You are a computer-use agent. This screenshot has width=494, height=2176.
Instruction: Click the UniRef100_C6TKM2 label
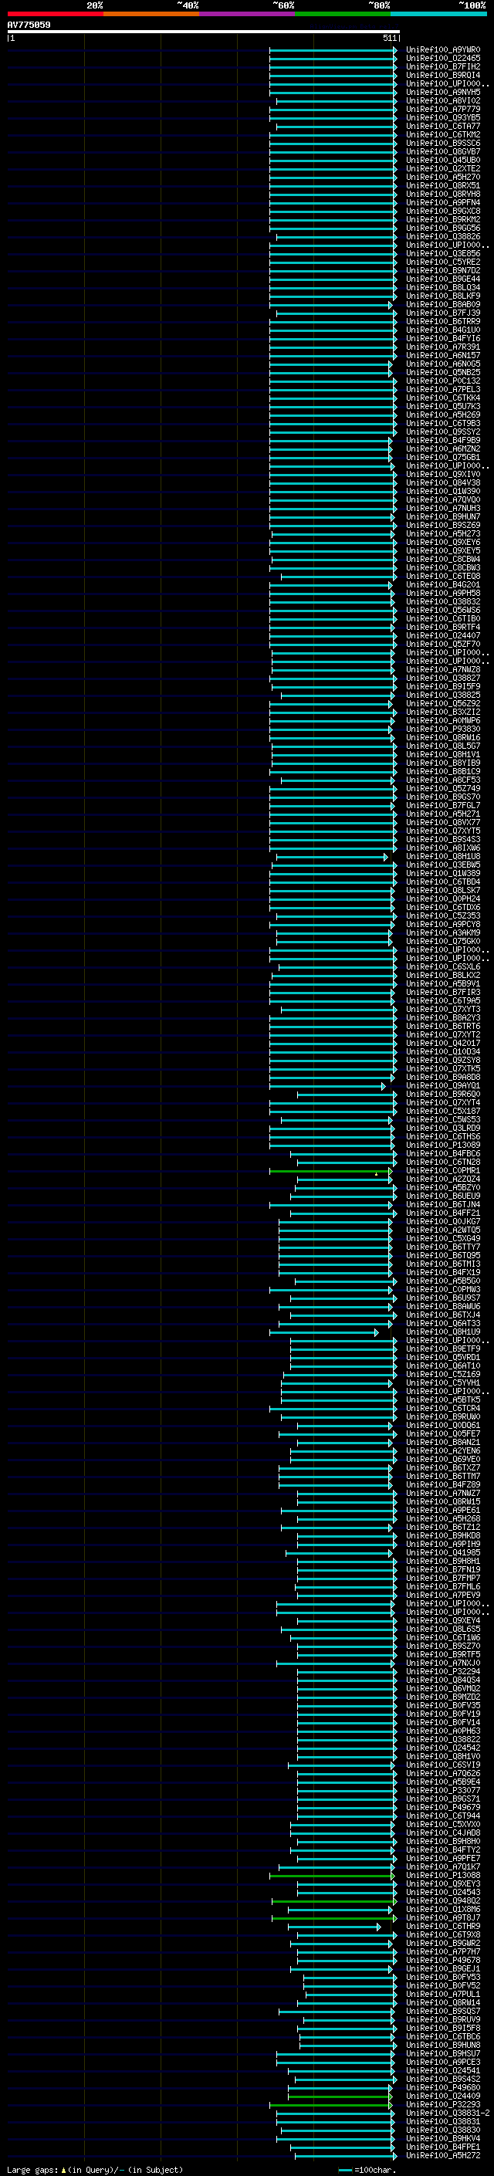442,134
